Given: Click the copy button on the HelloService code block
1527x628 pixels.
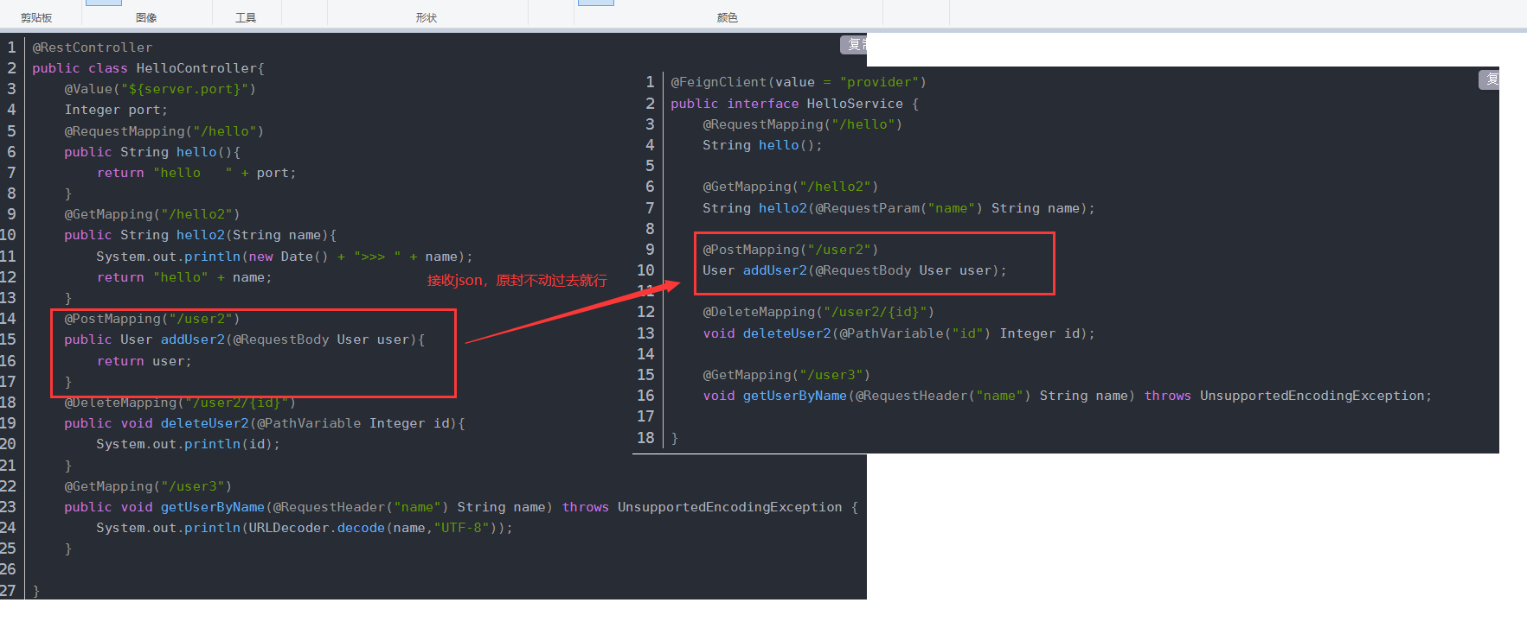Looking at the screenshot, I should [x=1489, y=79].
